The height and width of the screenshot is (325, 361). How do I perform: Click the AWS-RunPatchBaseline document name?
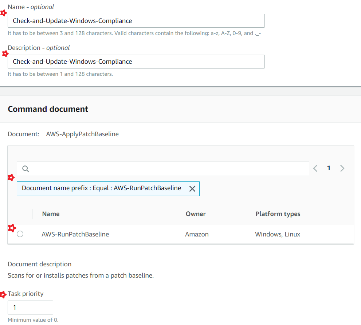click(75, 234)
